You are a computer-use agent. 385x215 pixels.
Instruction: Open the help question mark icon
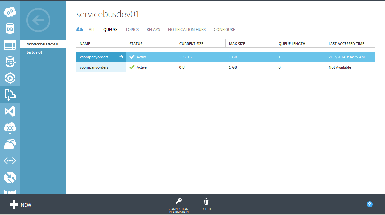click(369, 204)
